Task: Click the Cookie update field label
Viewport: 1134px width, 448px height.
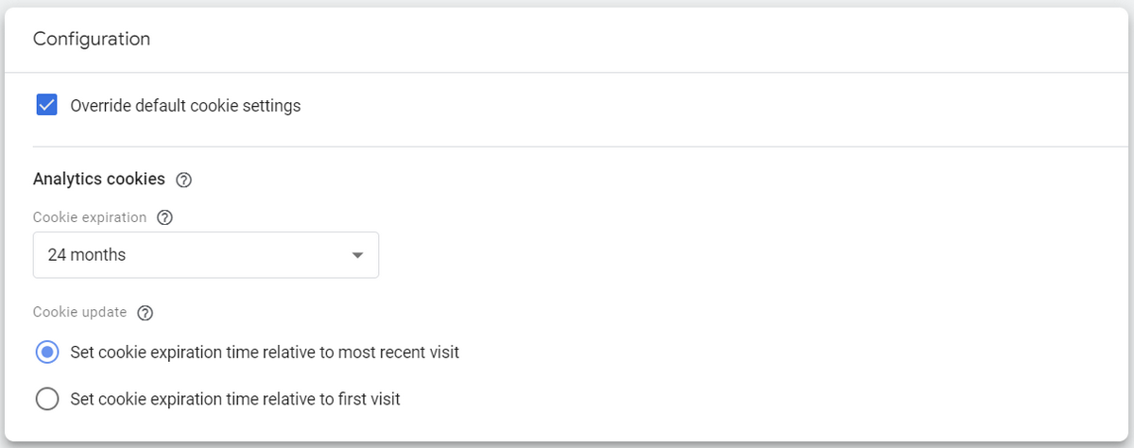Action: point(80,313)
